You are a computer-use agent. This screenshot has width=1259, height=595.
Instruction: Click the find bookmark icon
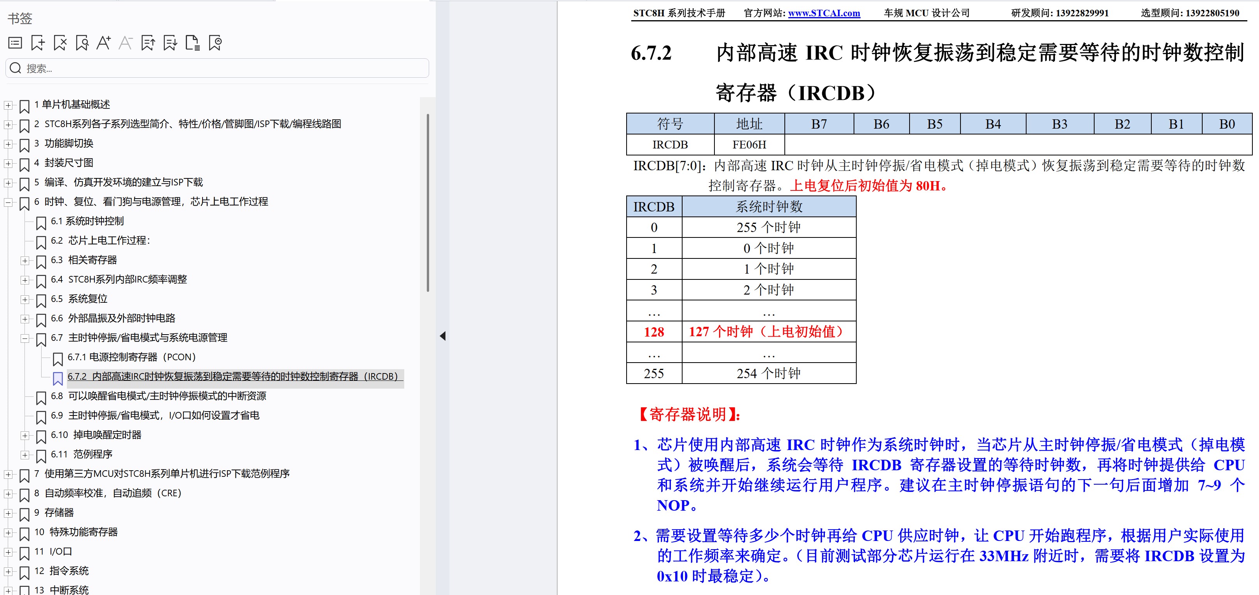(x=82, y=43)
